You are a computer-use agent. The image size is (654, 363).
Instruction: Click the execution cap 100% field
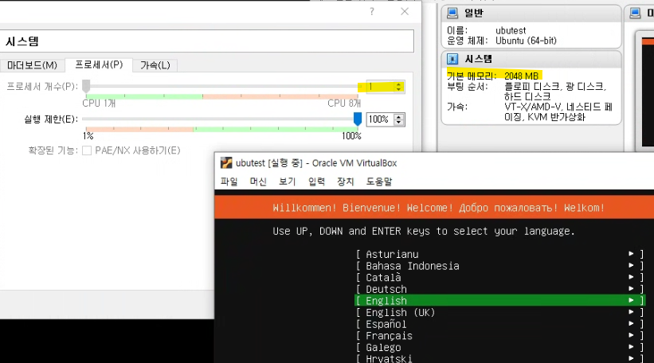[x=379, y=119]
